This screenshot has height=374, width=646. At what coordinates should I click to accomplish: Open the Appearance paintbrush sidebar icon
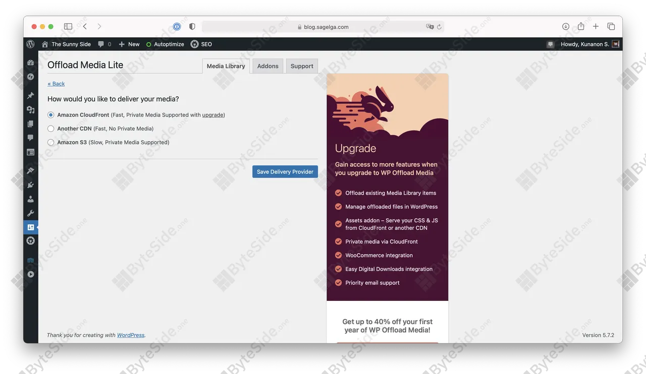30,171
